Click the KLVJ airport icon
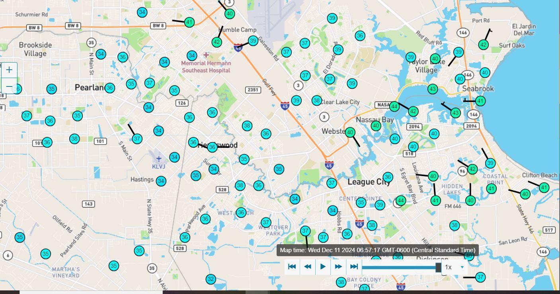 [x=158, y=159]
